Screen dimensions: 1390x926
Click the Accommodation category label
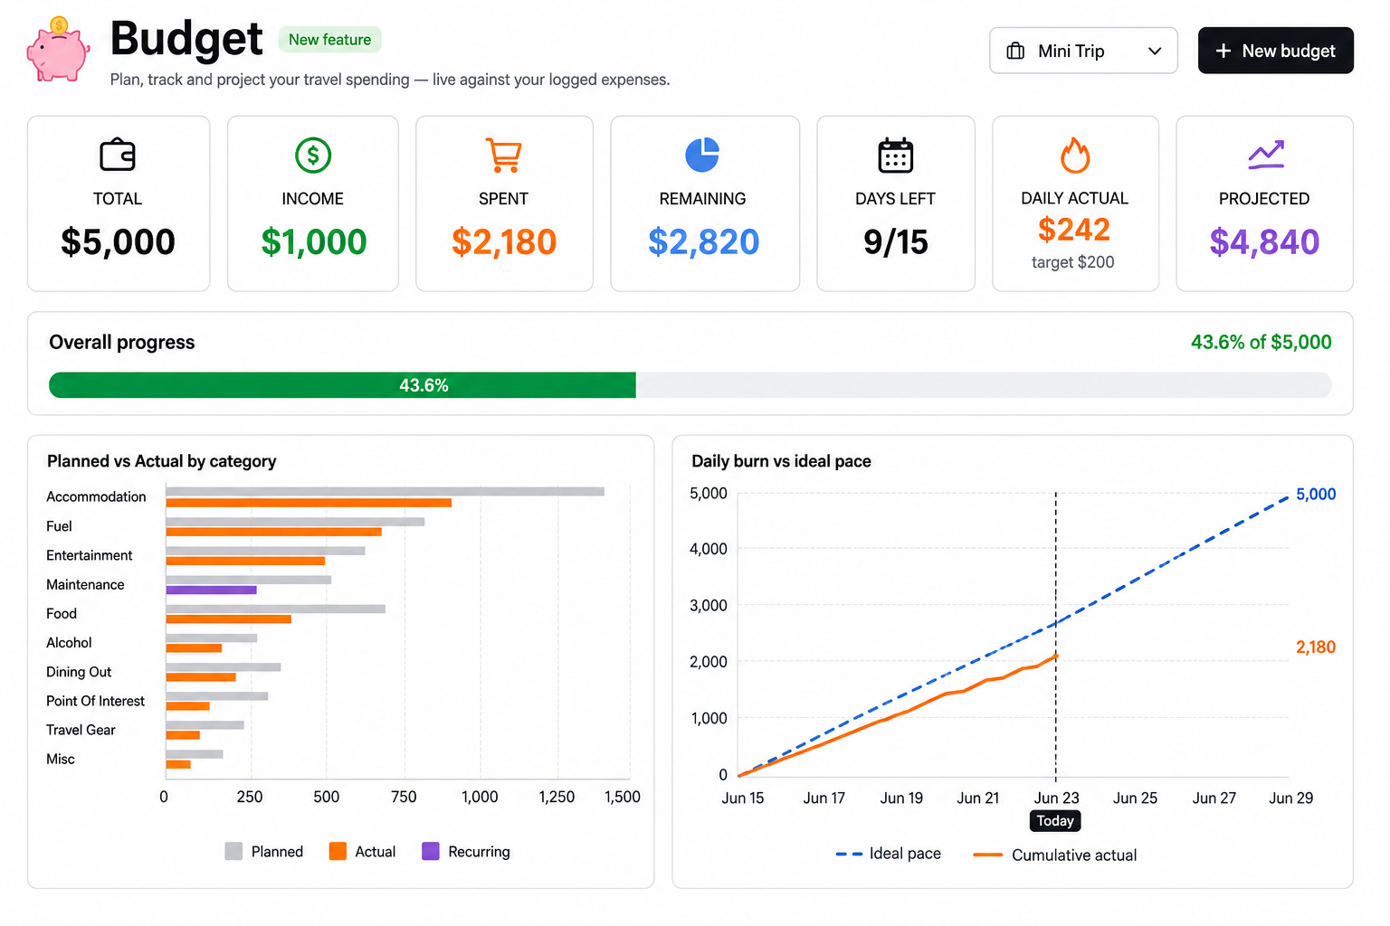tap(96, 496)
